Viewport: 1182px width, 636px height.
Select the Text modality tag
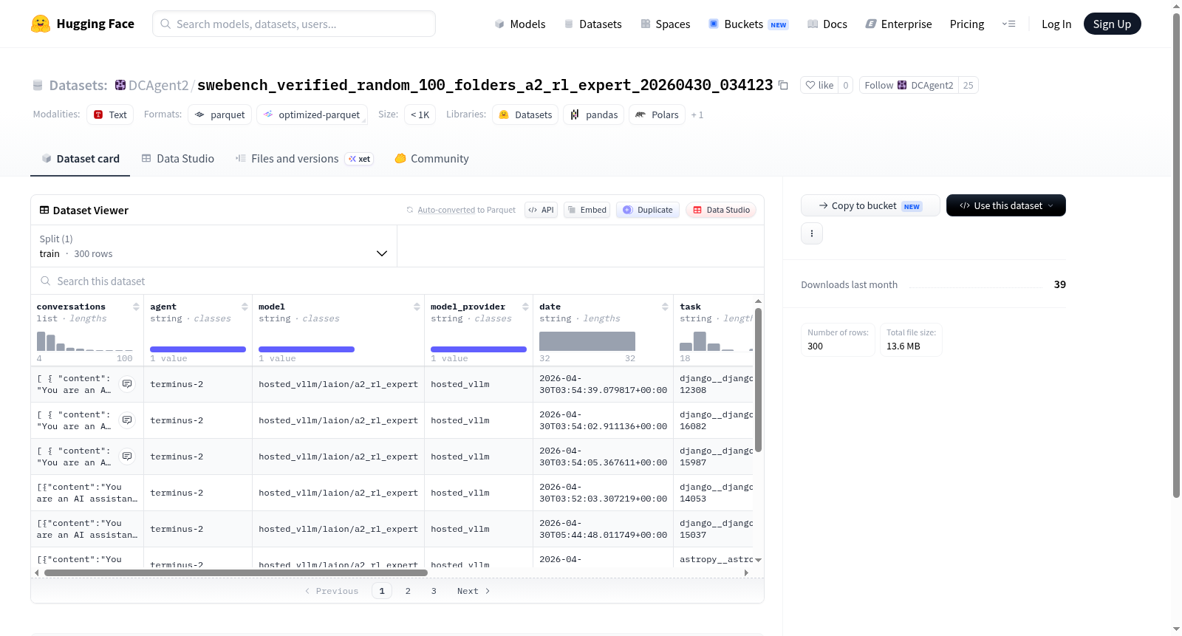click(110, 114)
